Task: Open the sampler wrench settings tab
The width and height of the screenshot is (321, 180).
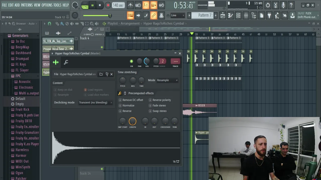Action: [x=66, y=62]
